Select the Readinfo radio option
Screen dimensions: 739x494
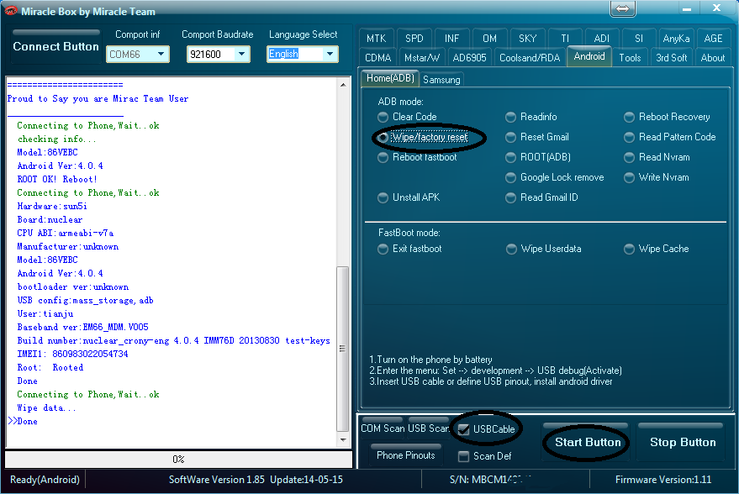pyautogui.click(x=531, y=117)
